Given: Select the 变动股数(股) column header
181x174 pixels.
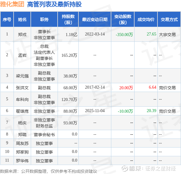Looking at the screenshot, I should pos(123,20).
